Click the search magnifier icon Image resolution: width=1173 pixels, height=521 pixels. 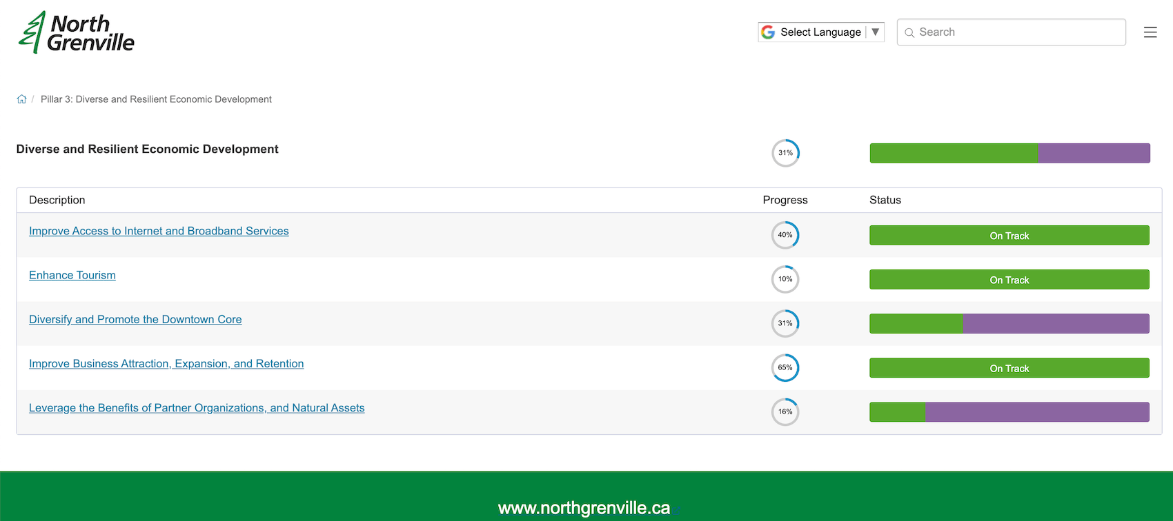coord(909,32)
